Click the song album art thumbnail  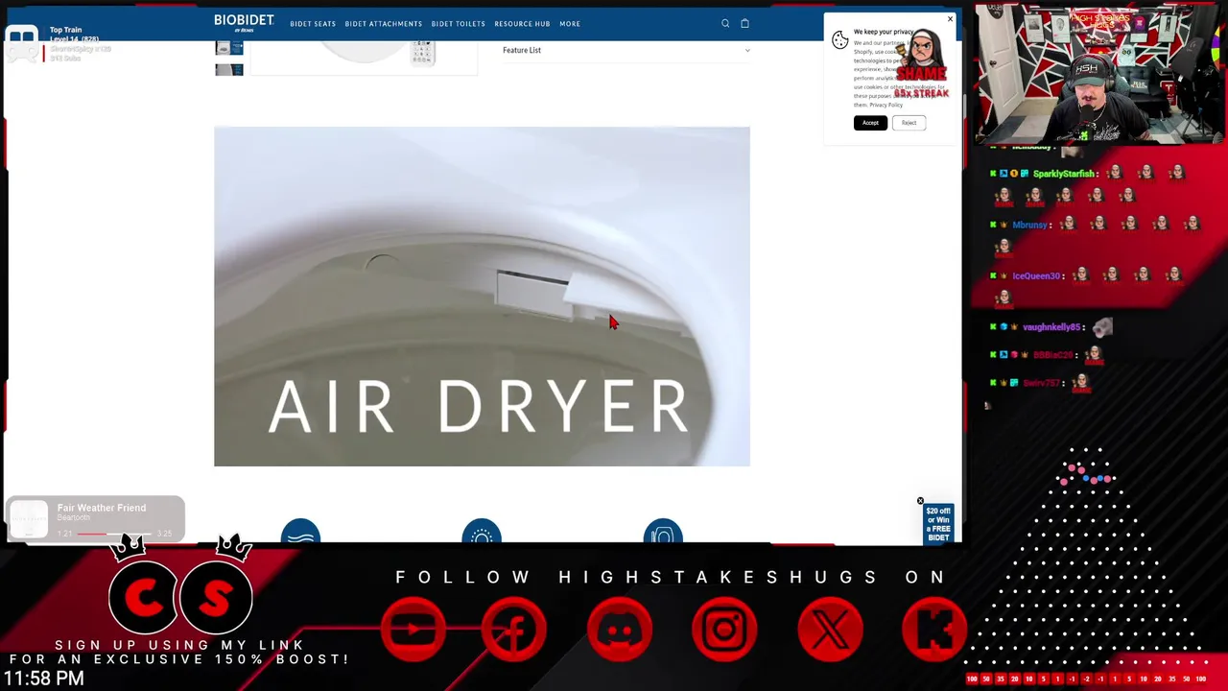coord(29,518)
